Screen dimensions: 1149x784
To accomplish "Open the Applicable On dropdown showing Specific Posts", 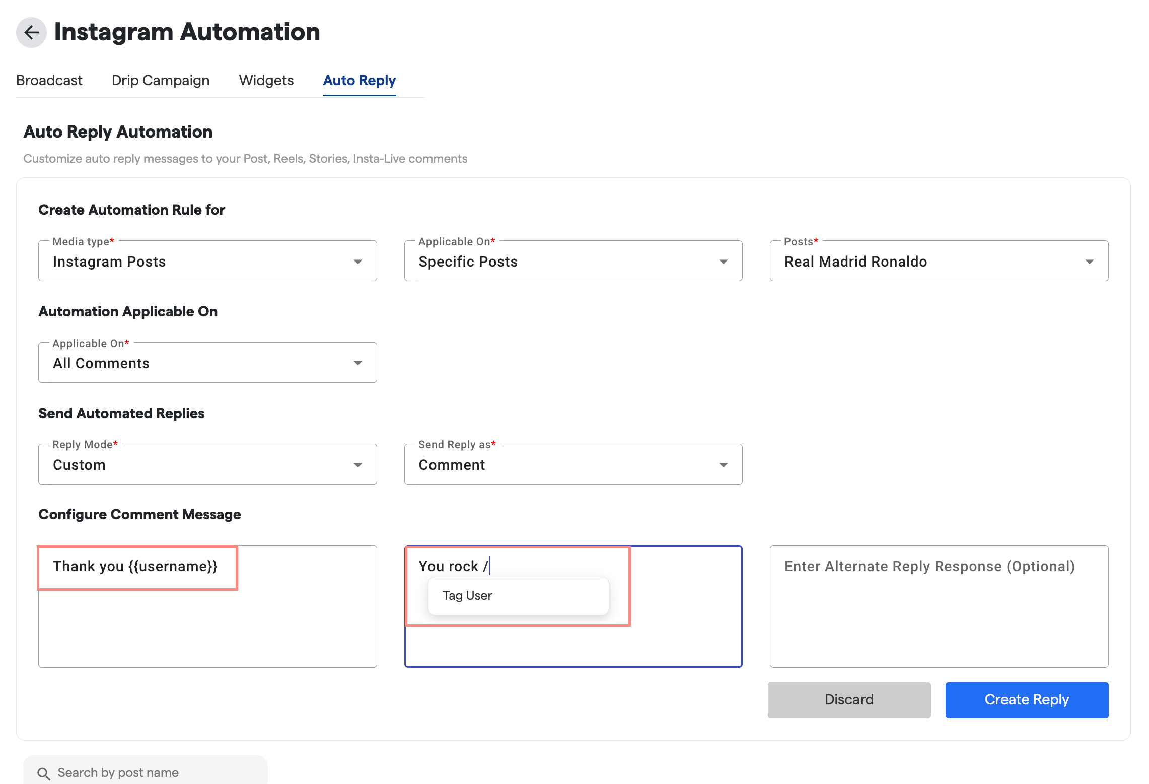I will click(572, 260).
